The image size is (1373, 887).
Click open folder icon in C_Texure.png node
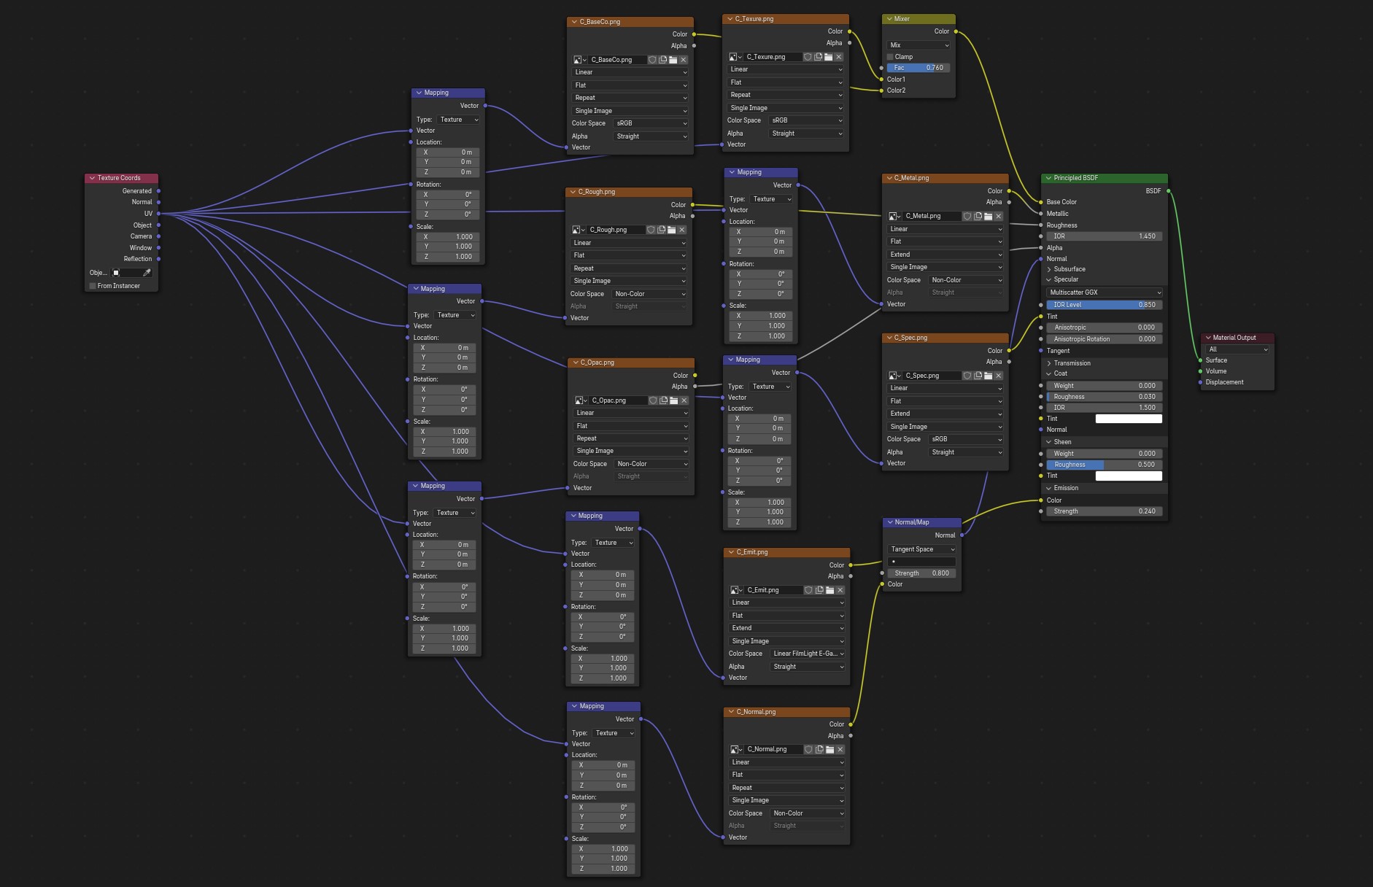click(x=828, y=57)
